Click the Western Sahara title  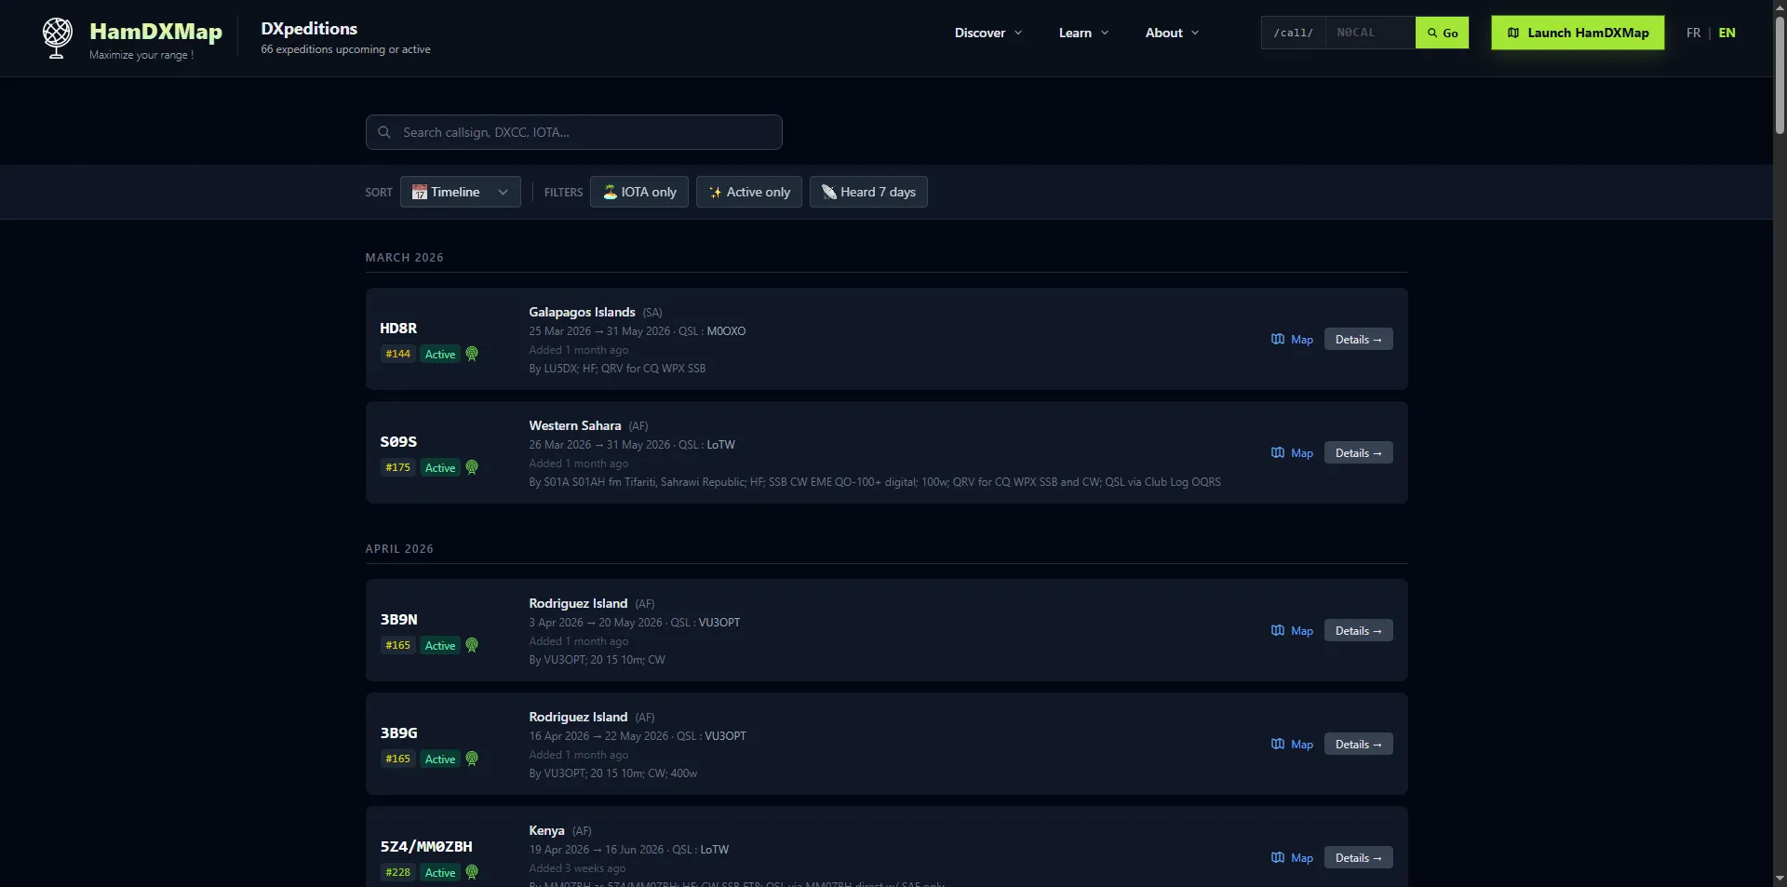[575, 425]
